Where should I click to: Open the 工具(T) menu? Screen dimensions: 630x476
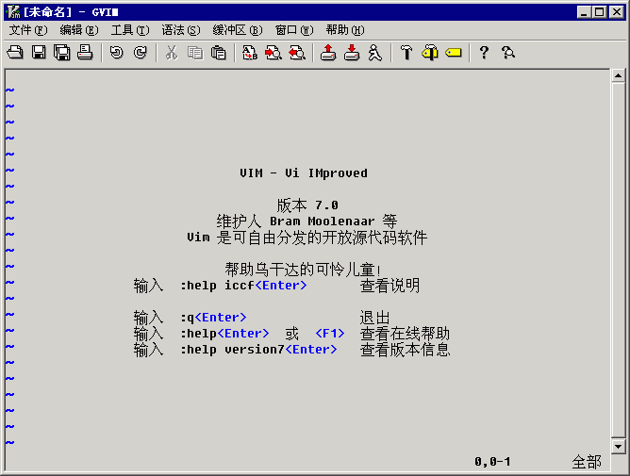click(130, 30)
